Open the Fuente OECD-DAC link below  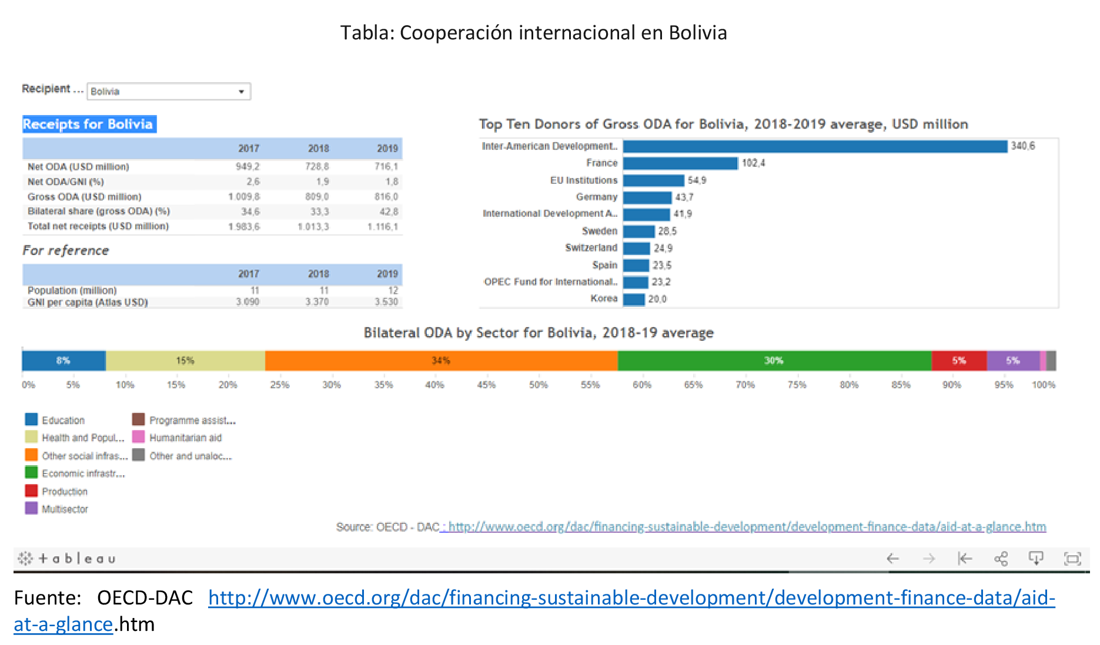[x=631, y=598]
